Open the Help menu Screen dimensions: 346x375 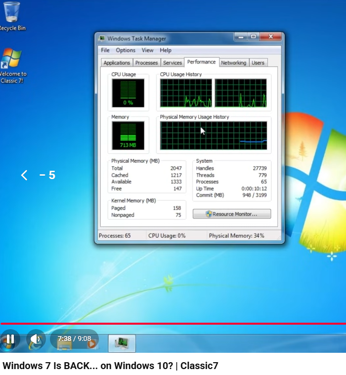(x=166, y=50)
